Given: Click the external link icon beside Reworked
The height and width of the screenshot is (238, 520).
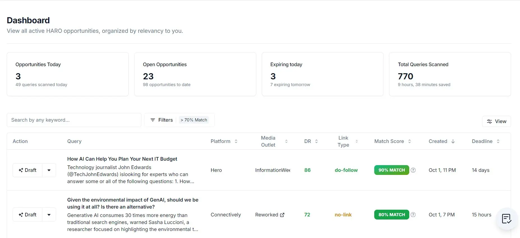Looking at the screenshot, I should click(x=282, y=215).
